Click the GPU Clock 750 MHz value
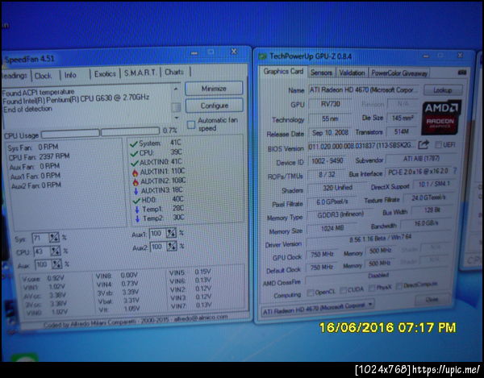484x378 pixels. click(322, 255)
